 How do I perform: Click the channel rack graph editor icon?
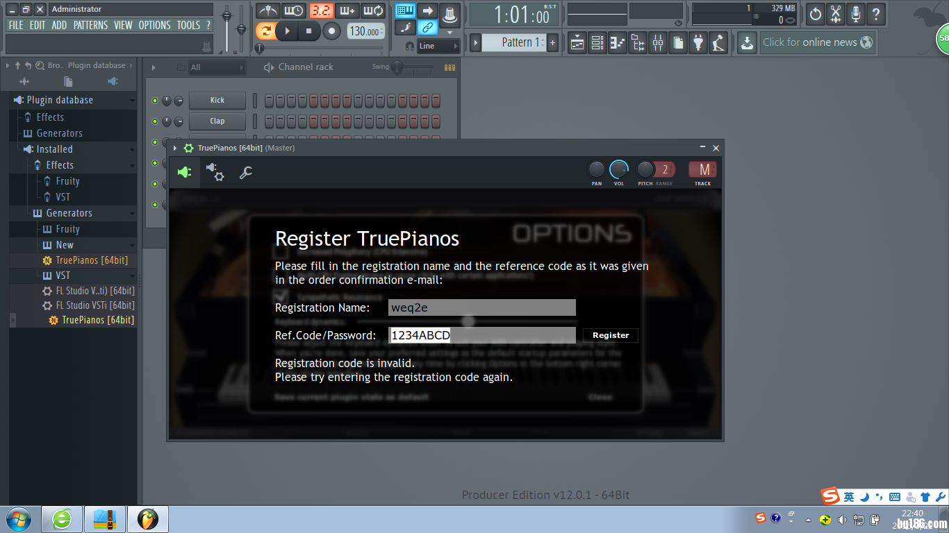pyautogui.click(x=449, y=67)
